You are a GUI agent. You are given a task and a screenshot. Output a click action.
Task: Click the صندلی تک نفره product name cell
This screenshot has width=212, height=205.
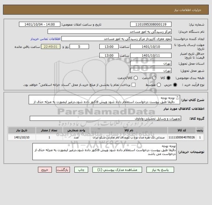tap(129, 137)
